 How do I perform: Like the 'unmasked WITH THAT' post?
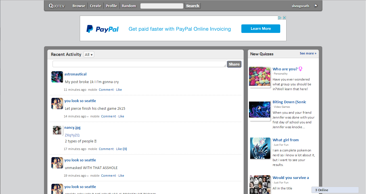(x=121, y=176)
